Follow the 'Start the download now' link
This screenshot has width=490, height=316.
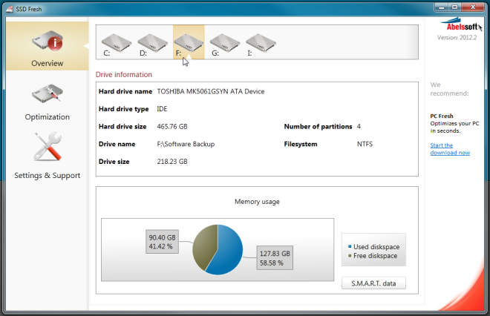pyautogui.click(x=450, y=149)
